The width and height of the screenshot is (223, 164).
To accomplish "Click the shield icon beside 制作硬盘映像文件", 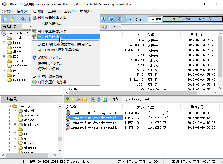I will coord(34,31).
